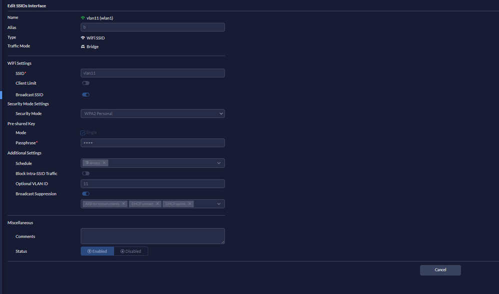Check the Single pre-shared key mode box
499x294 pixels.
[82, 133]
